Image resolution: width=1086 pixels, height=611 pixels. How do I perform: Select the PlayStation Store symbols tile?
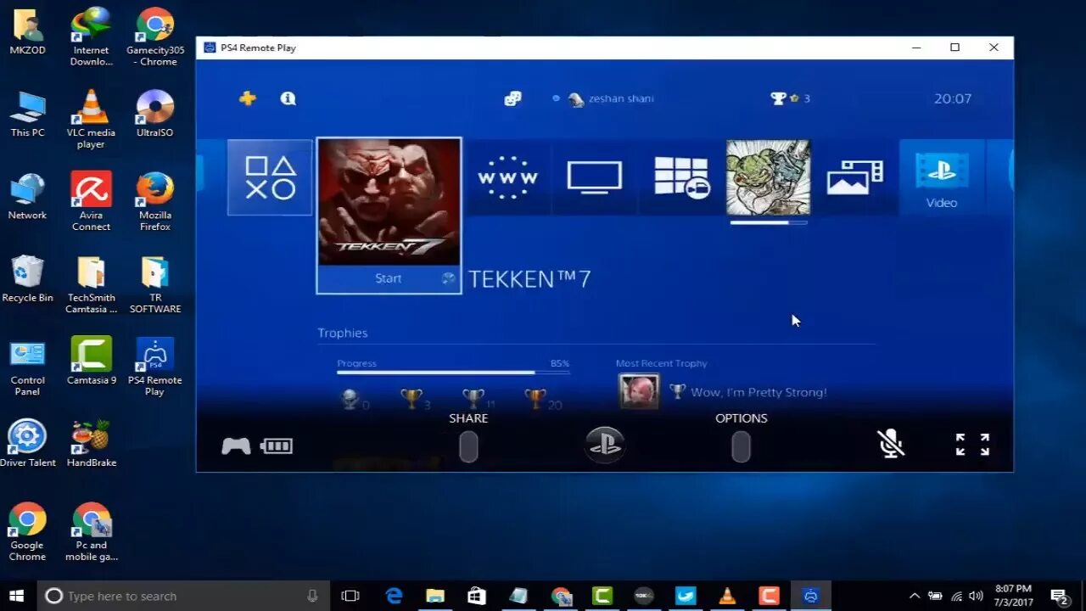click(270, 177)
